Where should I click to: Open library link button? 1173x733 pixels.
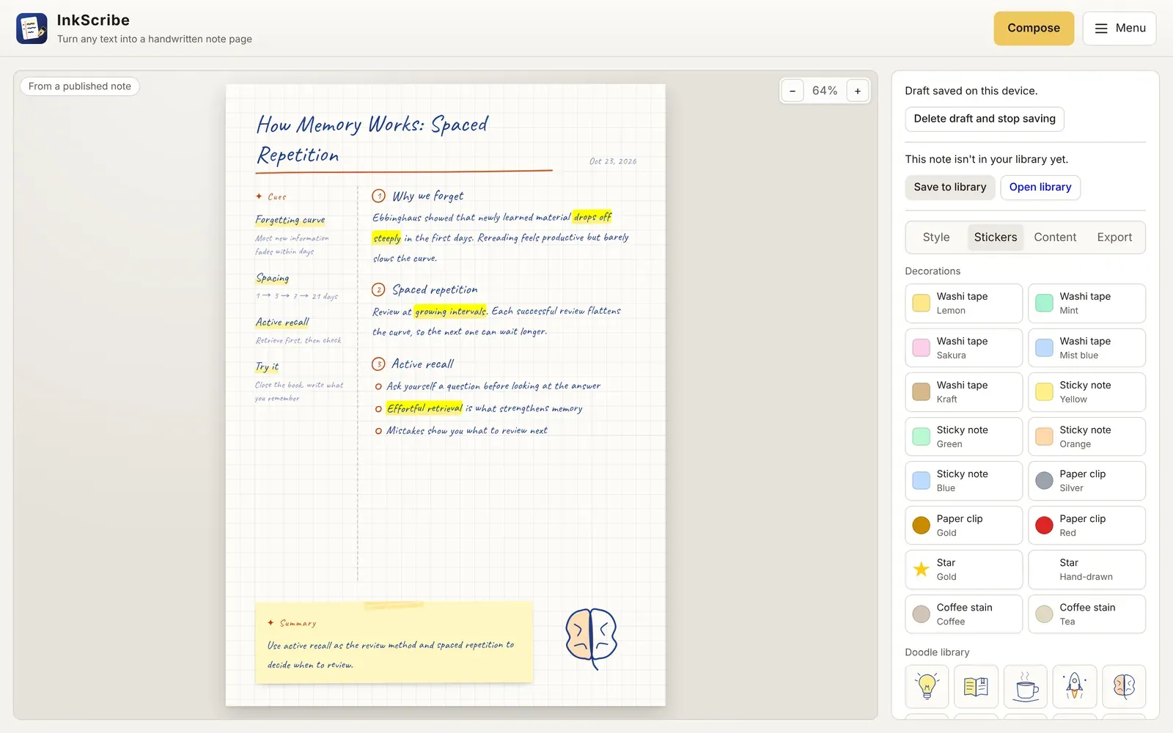pos(1040,187)
